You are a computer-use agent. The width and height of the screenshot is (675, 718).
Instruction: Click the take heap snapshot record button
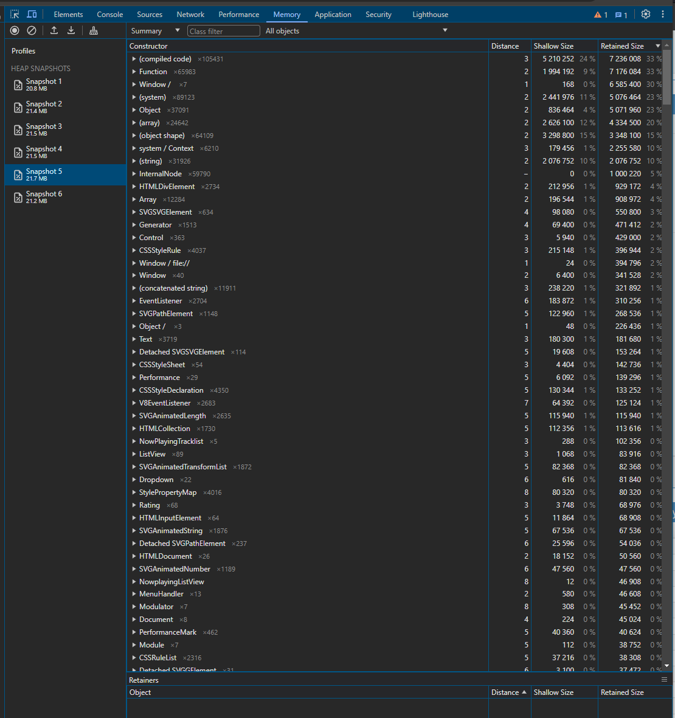[x=15, y=30]
